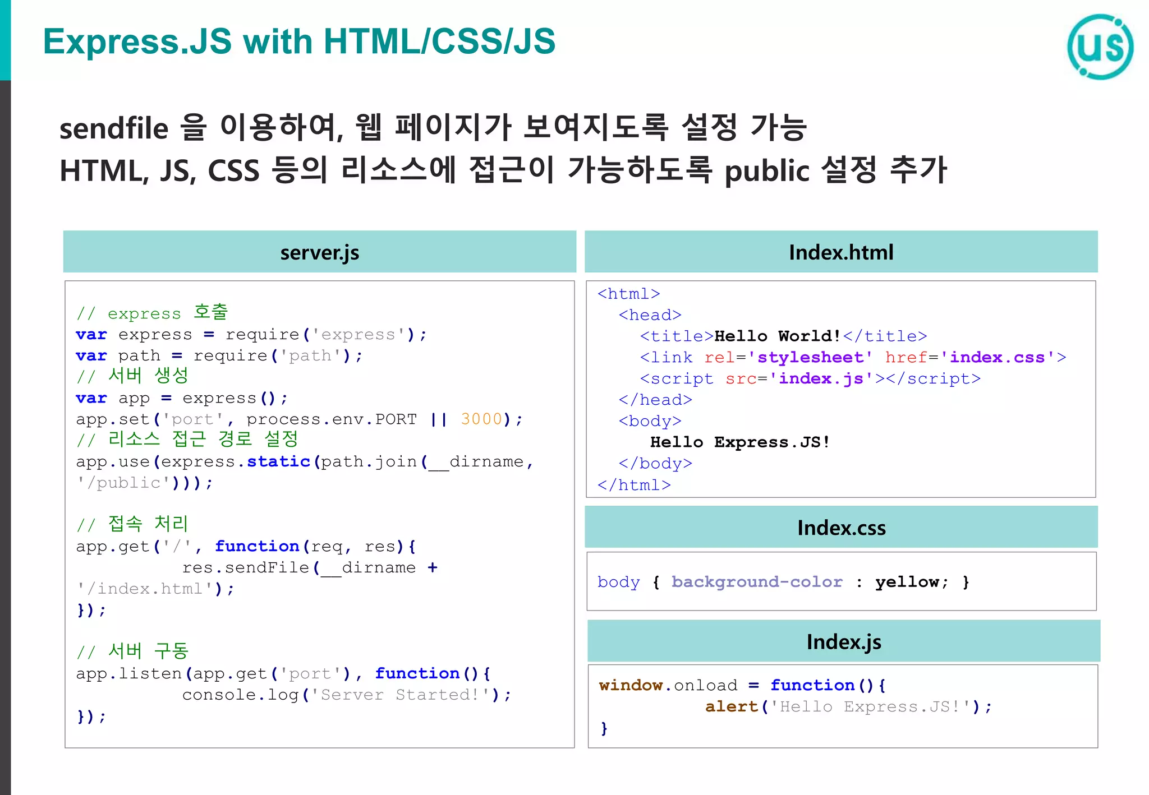Click the comment // 리소스 접근 경로 설정
Screen dimensions: 1149x795
point(187,439)
